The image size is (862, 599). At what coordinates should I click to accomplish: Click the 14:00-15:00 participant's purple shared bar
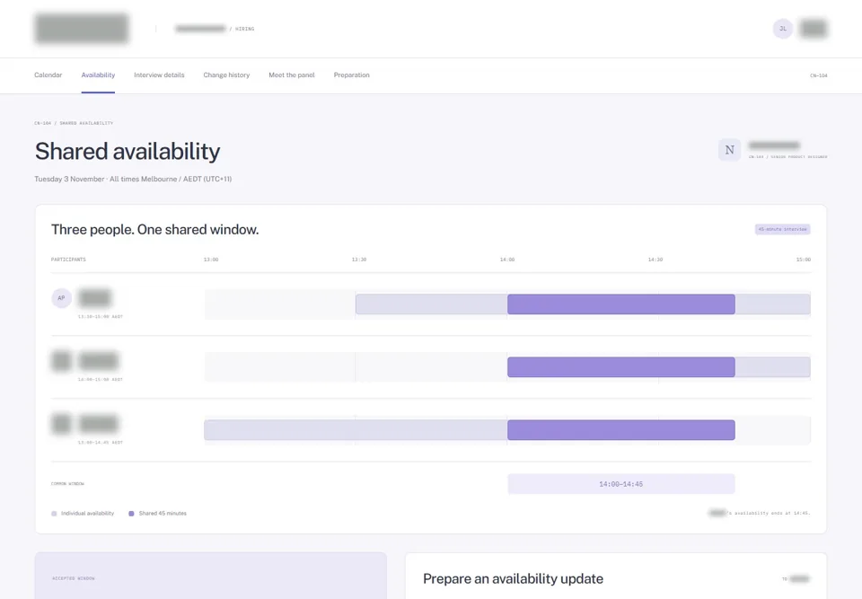tap(620, 367)
